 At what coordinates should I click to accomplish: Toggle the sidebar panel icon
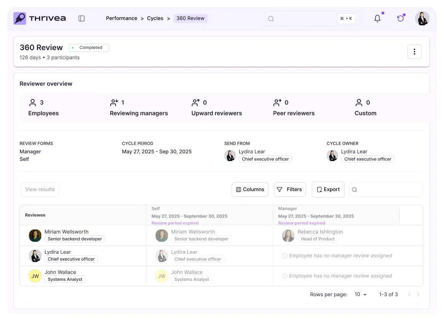[x=82, y=18]
